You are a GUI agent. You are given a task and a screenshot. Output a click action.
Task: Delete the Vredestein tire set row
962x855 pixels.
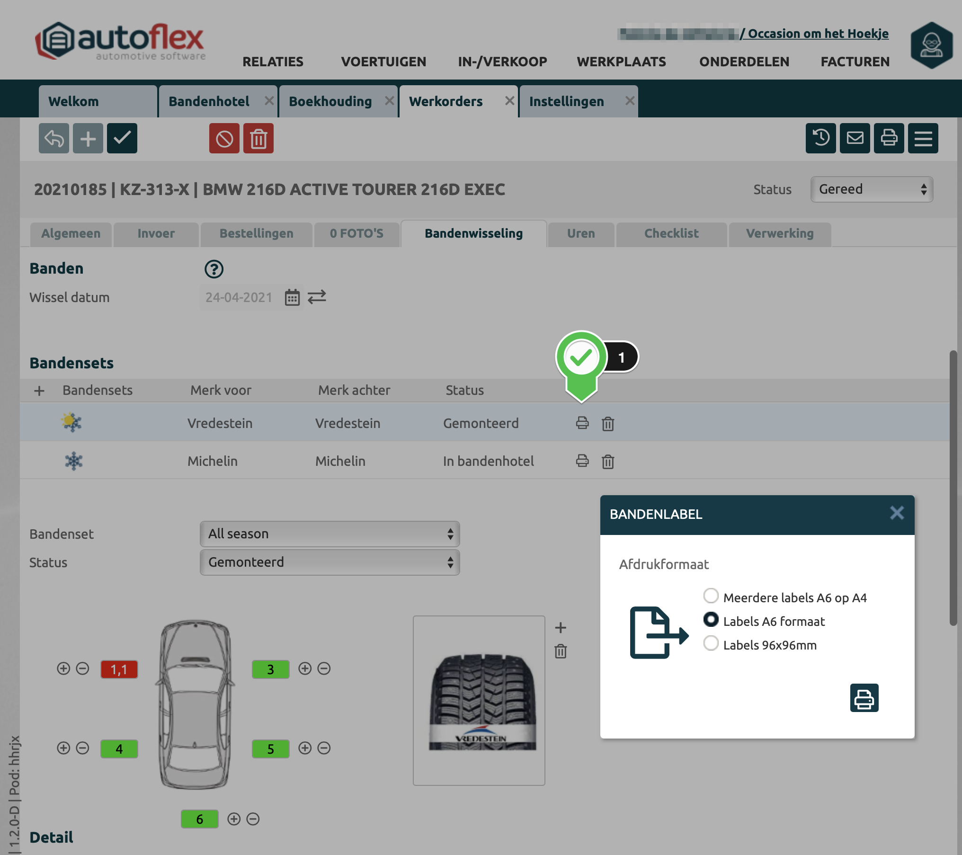click(x=608, y=423)
